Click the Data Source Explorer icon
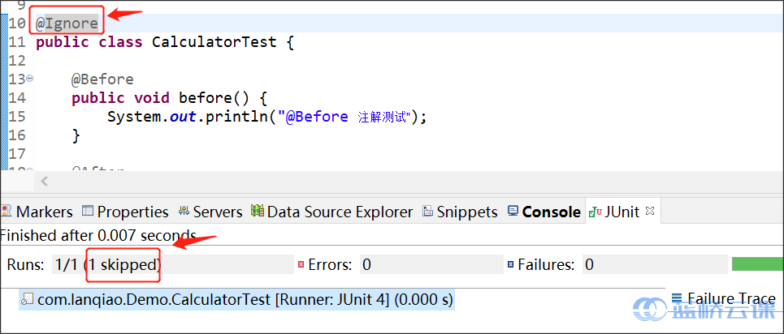This screenshot has height=334, width=784. tap(257, 211)
